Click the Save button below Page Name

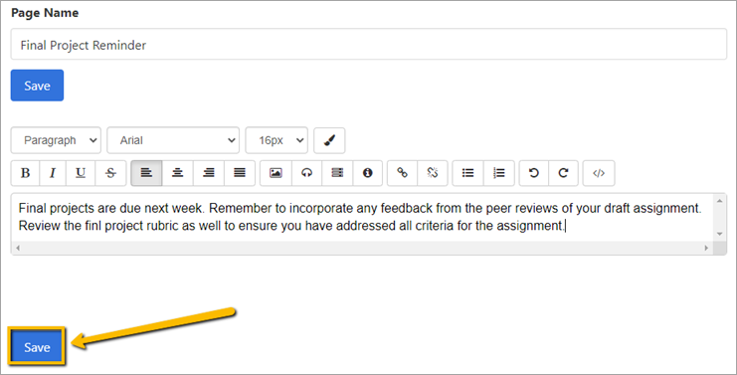(x=37, y=86)
